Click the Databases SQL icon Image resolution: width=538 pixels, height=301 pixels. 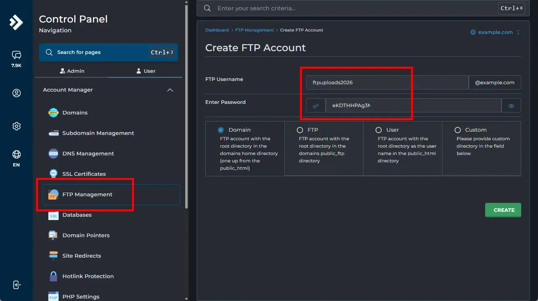53,215
